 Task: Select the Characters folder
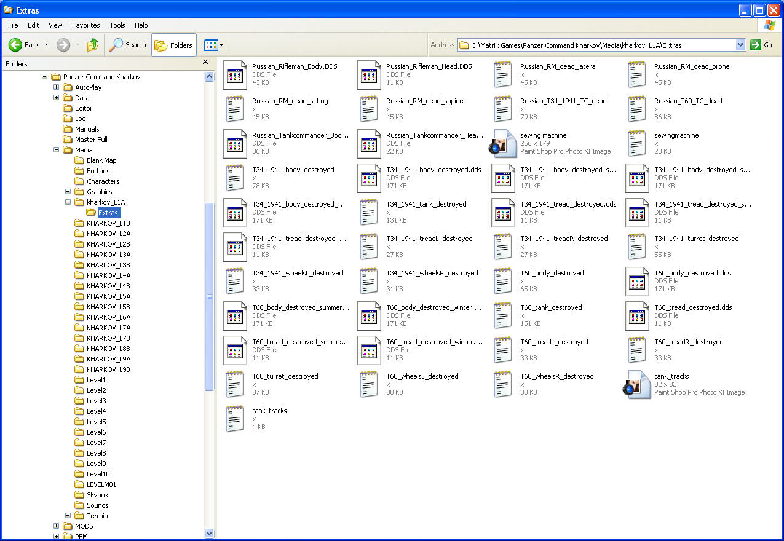[x=103, y=181]
